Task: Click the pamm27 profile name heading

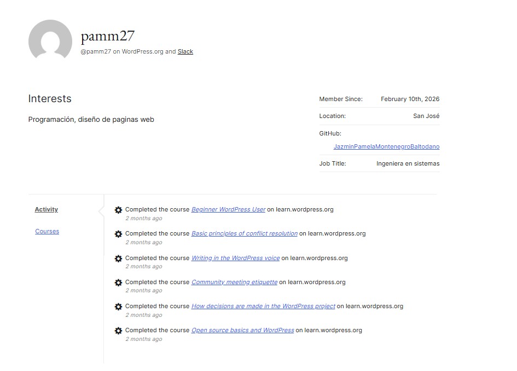Action: [x=108, y=36]
